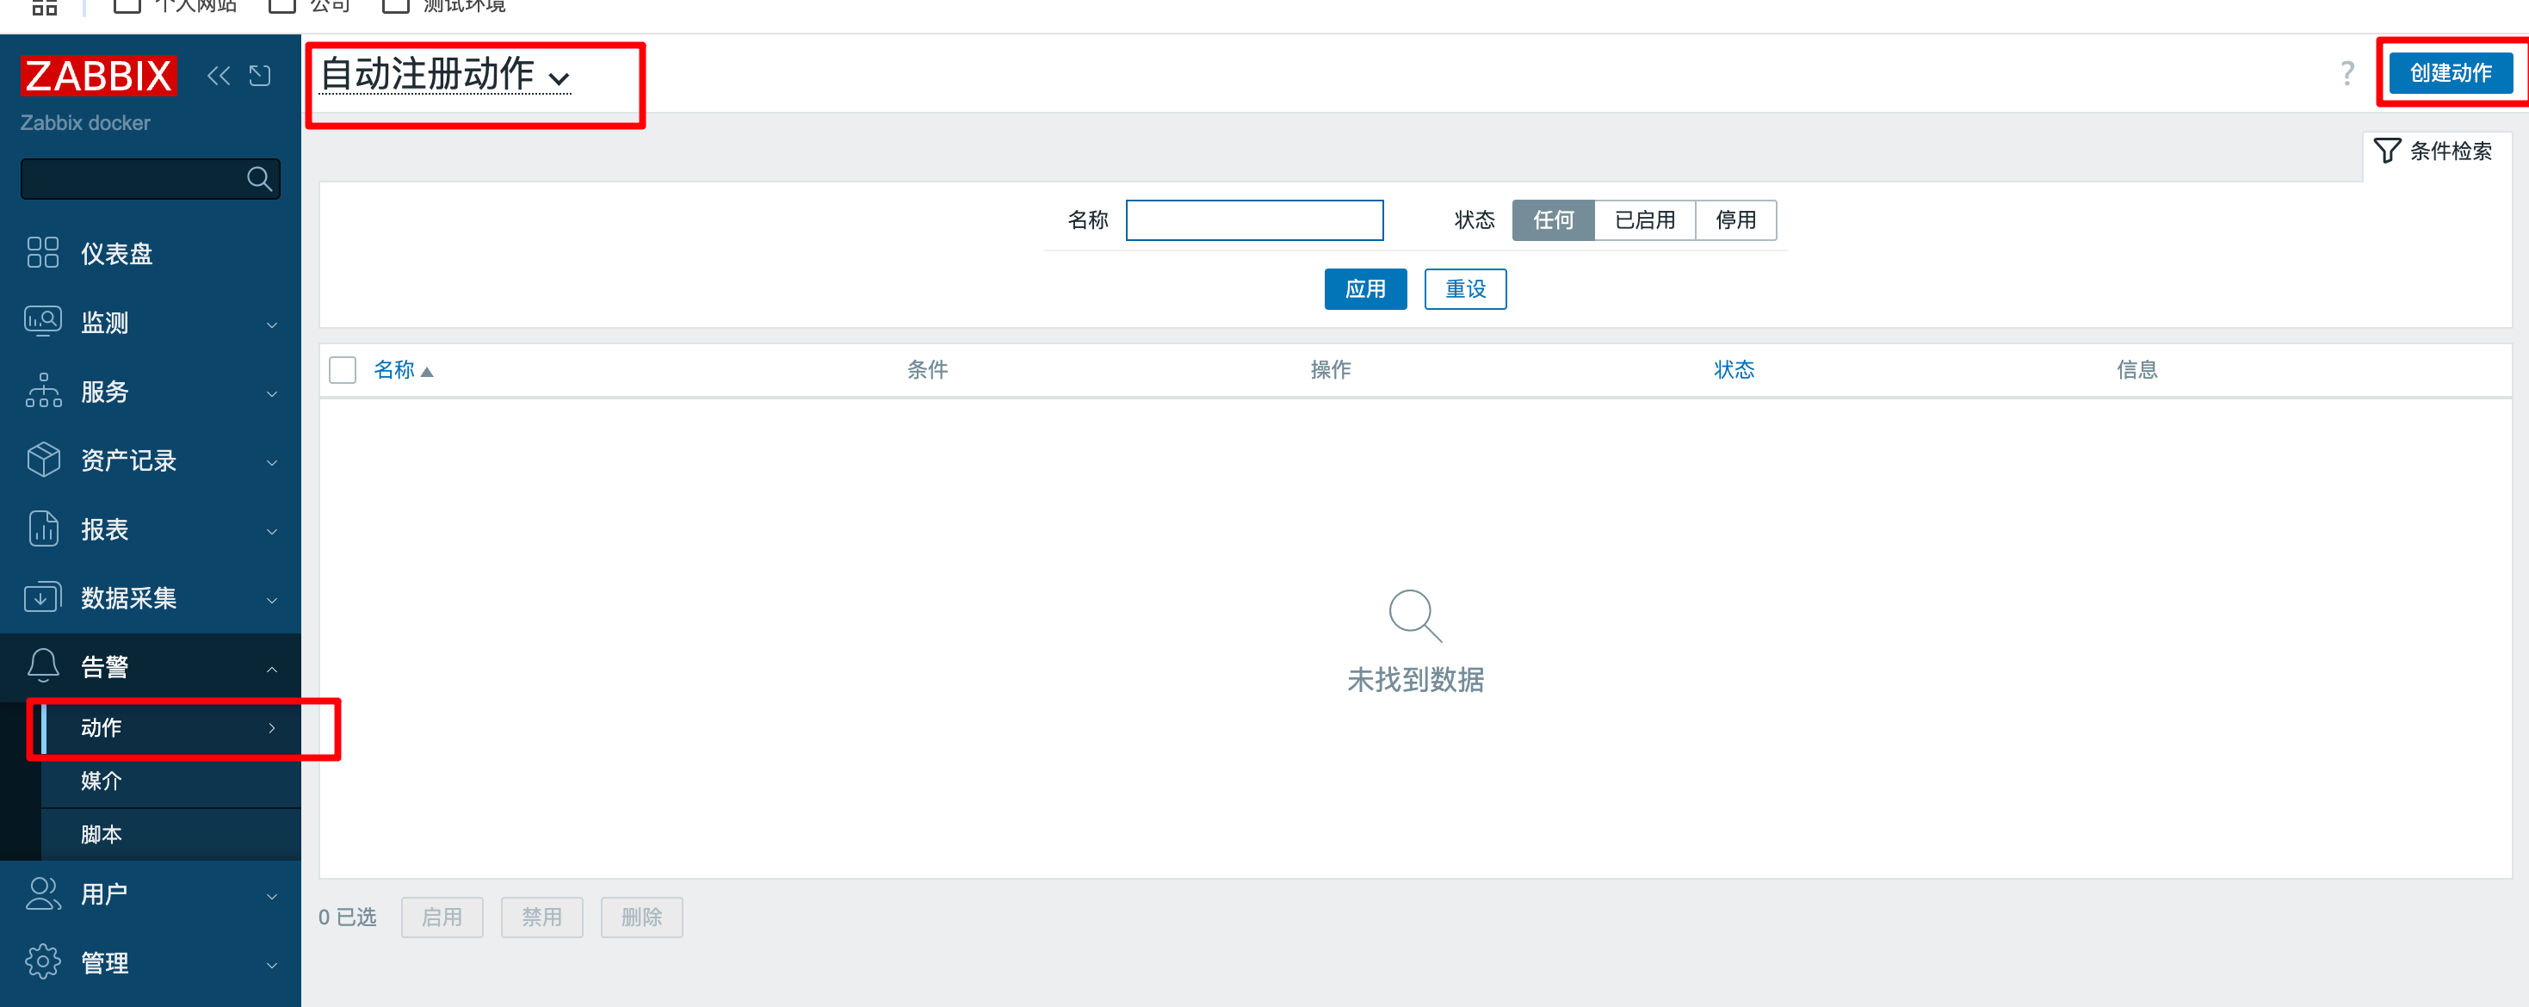The height and width of the screenshot is (1007, 2529).
Task: Click the 管理 gear icon
Action: 42,962
